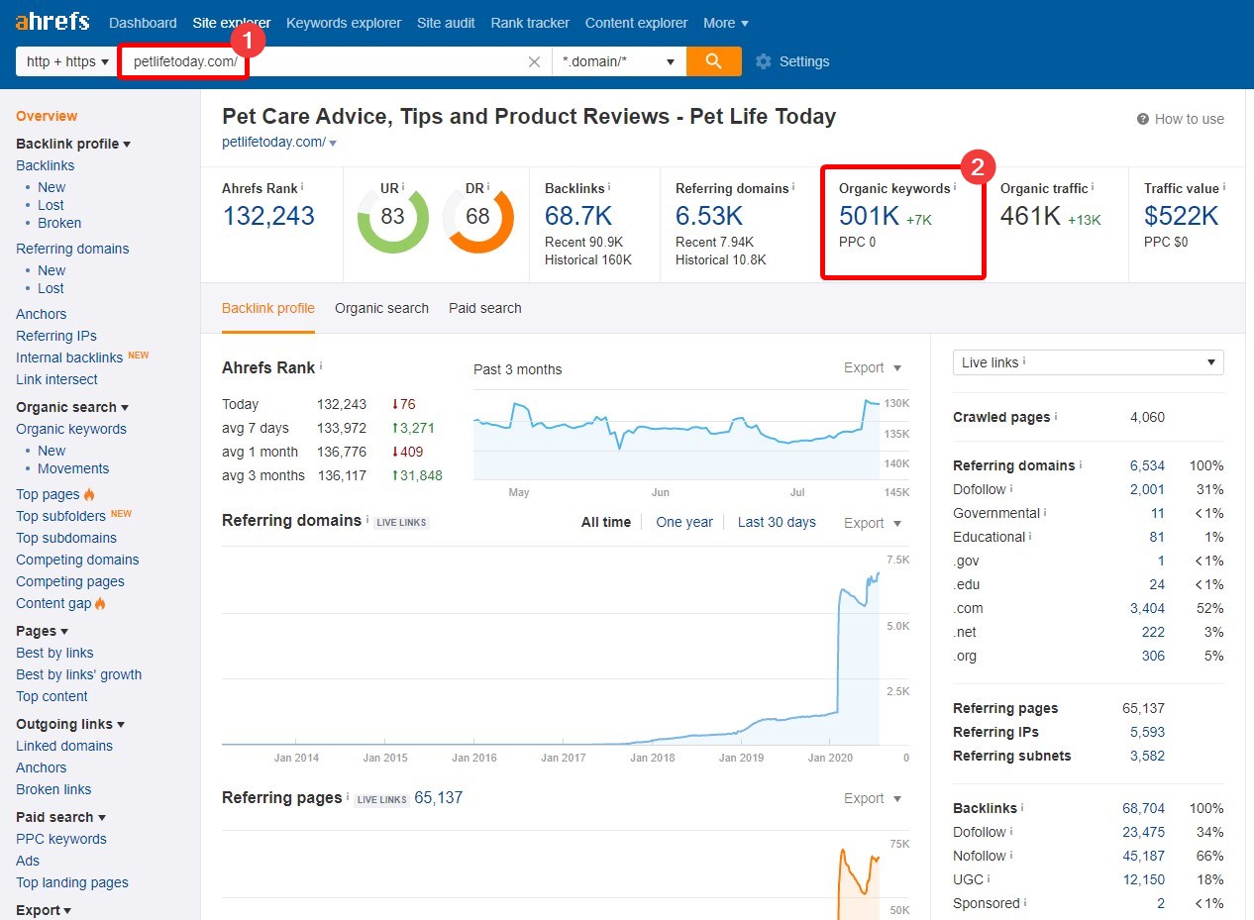Open Content explorer in the top navigation
Image resolution: width=1254 pixels, height=920 pixels.
[636, 23]
